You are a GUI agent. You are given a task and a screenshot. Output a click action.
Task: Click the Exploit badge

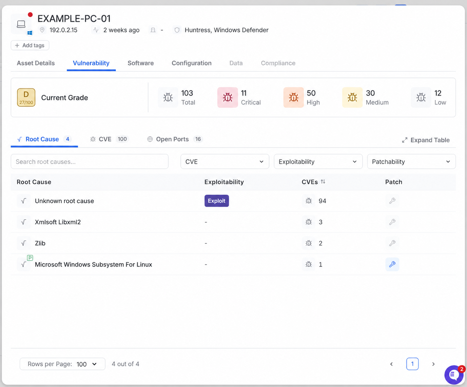pos(216,201)
